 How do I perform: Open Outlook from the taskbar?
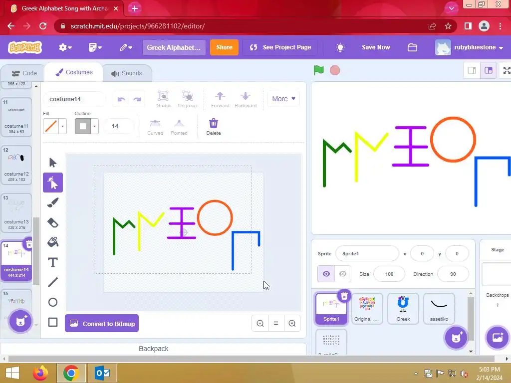pos(103,373)
